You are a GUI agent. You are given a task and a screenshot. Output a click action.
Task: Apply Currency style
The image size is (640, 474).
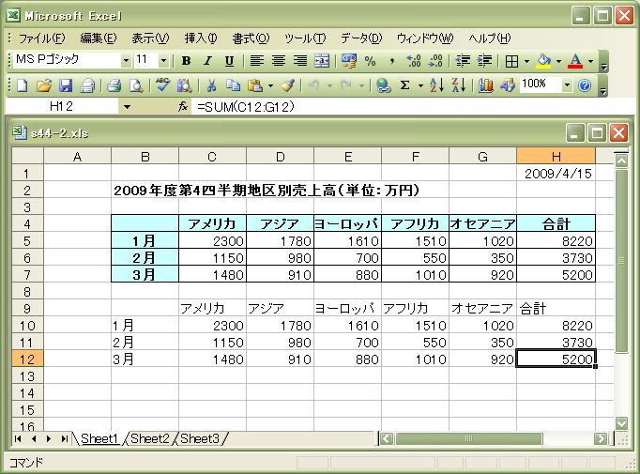coord(348,61)
